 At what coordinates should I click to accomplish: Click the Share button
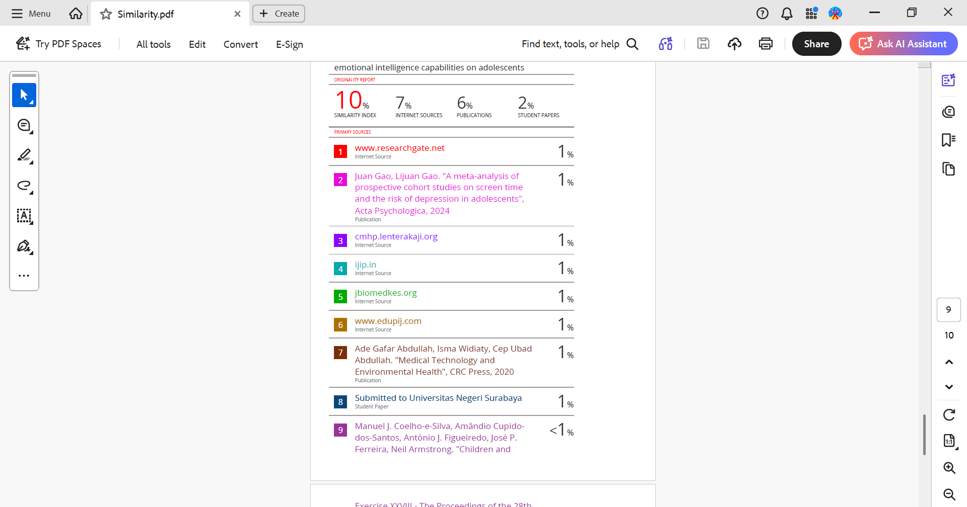[x=816, y=44]
